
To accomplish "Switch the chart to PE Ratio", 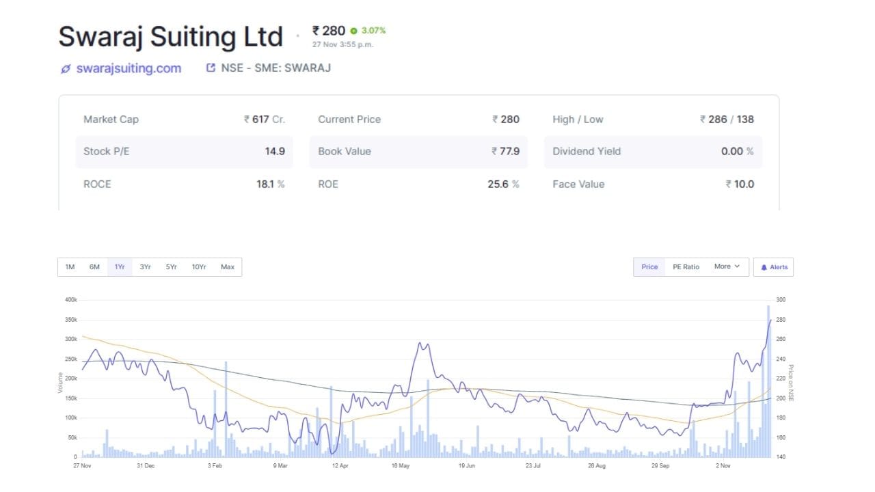I will [686, 267].
